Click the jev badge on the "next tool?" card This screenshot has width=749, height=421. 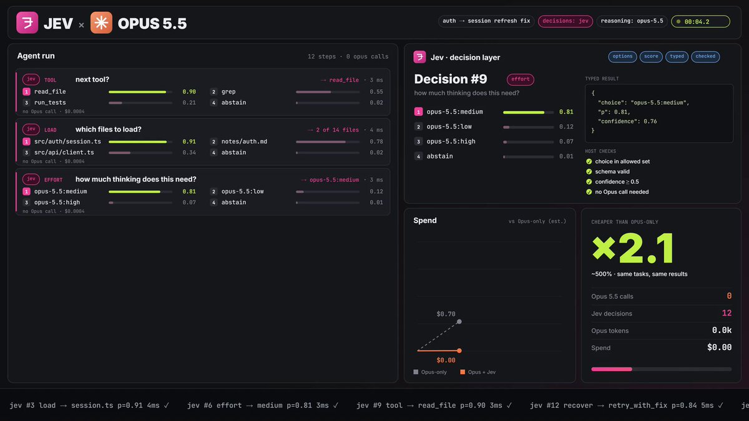coord(31,80)
